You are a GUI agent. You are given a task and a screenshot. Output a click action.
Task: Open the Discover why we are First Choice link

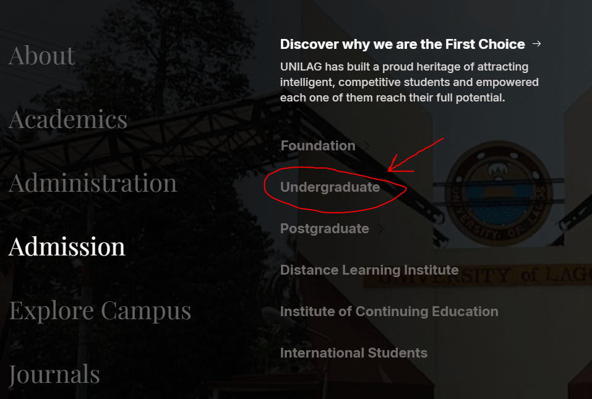tap(402, 45)
